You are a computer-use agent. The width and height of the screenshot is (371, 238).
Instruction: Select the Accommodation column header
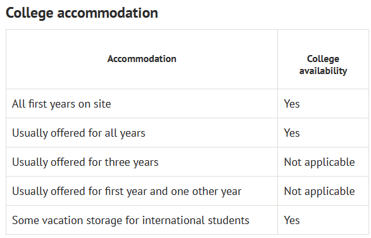[142, 59]
